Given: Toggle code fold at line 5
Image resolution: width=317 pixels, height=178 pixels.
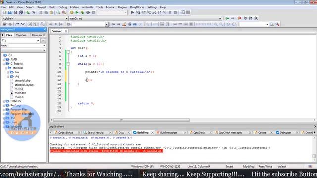Looking at the screenshot, I should (x=68, y=52).
